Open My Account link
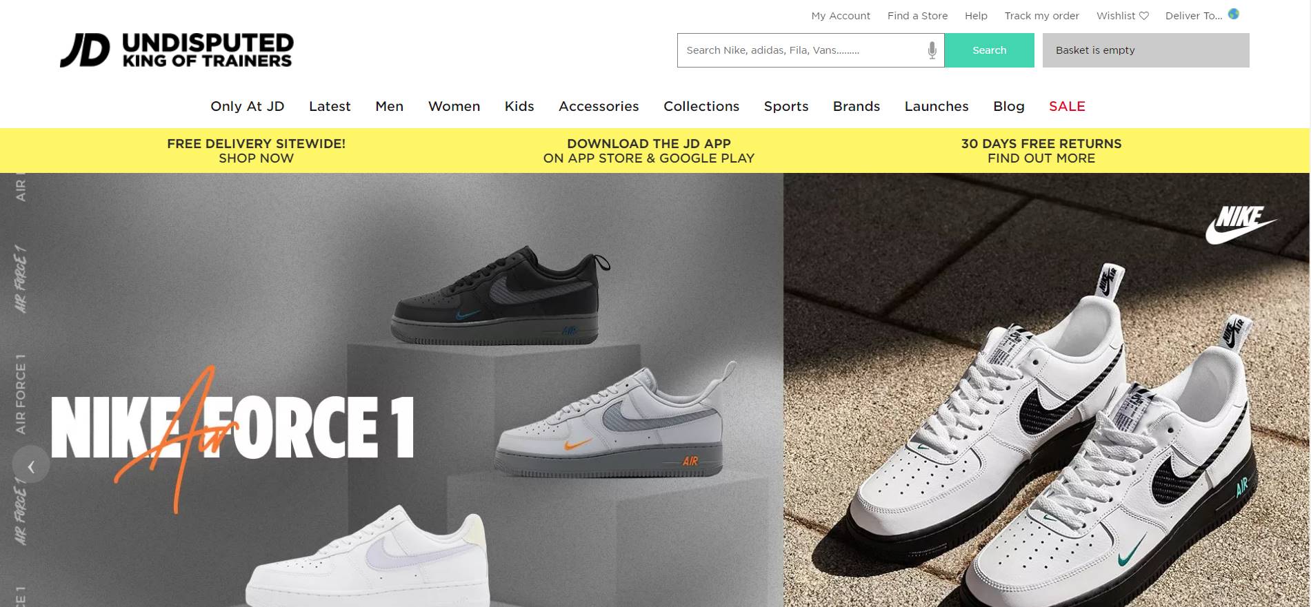This screenshot has width=1311, height=607. (x=841, y=15)
